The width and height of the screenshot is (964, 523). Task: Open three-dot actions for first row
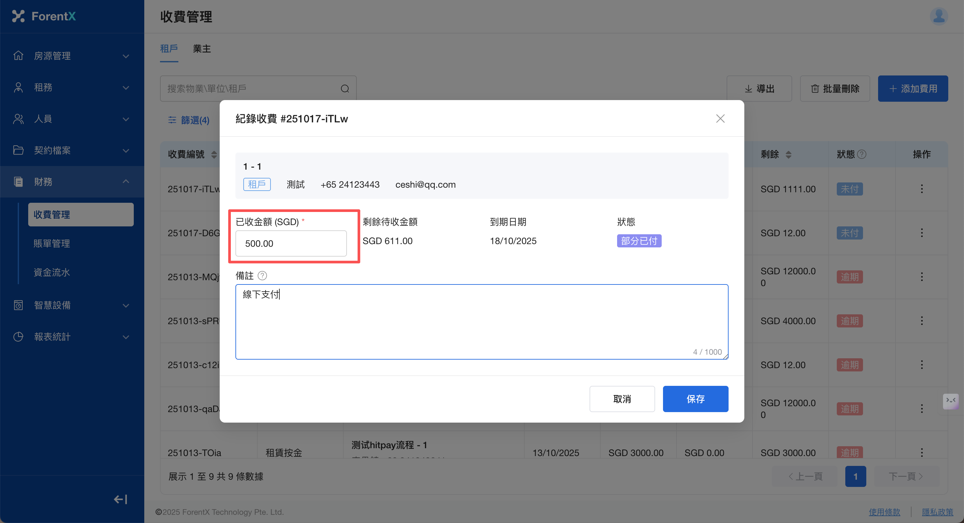click(921, 189)
